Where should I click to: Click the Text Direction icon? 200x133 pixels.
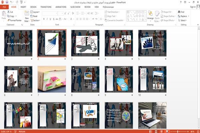pyautogui.click(x=106, y=12)
